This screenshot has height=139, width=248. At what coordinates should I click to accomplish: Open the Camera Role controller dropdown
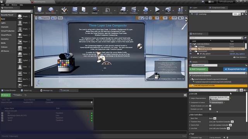point(230,125)
